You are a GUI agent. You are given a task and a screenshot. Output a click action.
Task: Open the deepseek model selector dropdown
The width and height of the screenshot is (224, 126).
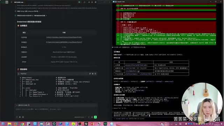click(x=80, y=117)
